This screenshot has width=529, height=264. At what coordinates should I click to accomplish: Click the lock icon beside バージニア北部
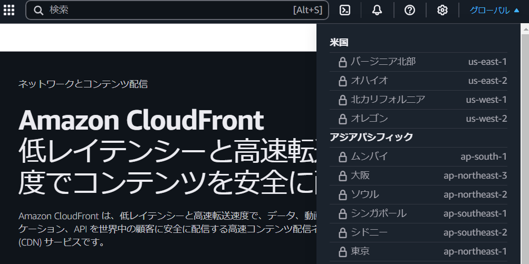click(x=342, y=62)
